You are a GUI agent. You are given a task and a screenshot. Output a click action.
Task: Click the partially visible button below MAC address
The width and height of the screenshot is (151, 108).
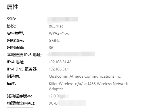click(20, 108)
